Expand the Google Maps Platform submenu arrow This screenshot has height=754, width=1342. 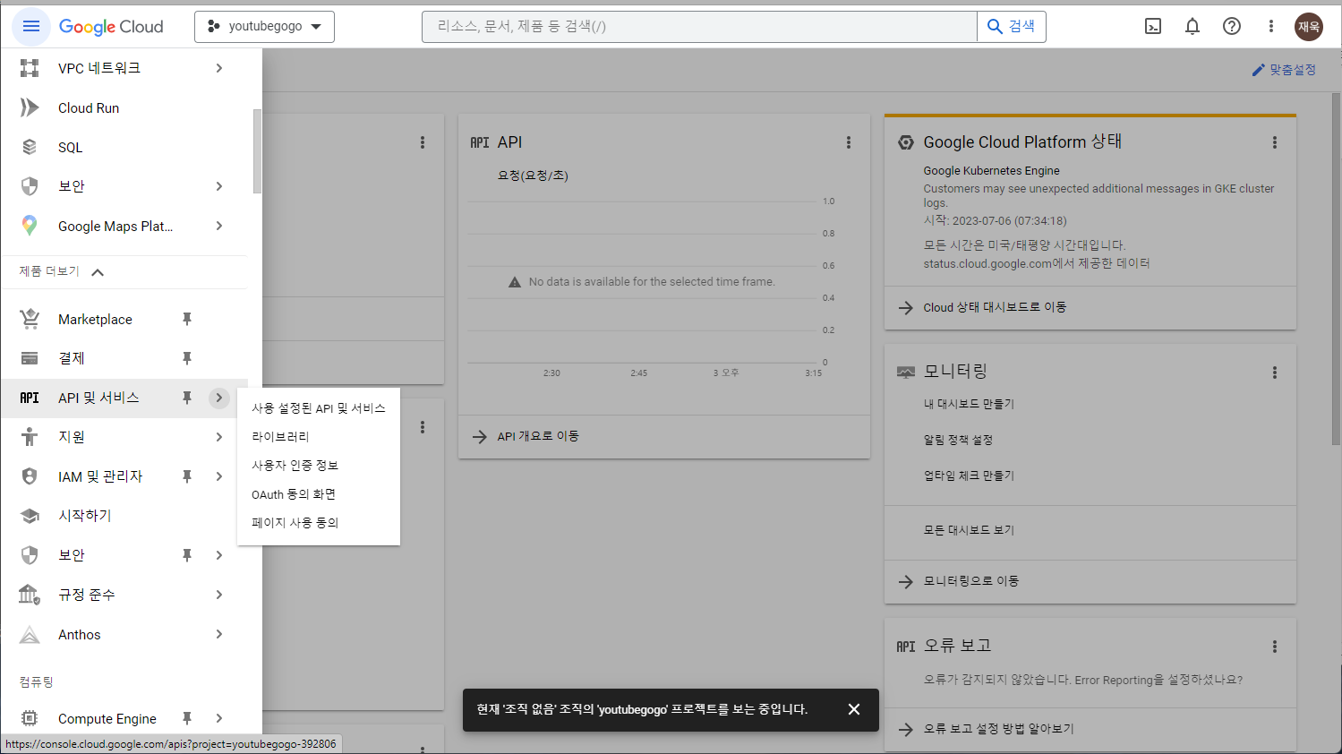click(x=219, y=226)
